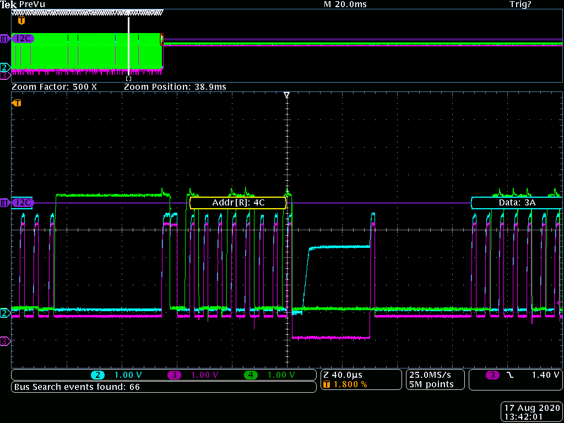Select the I2C bus label in overview

point(23,39)
